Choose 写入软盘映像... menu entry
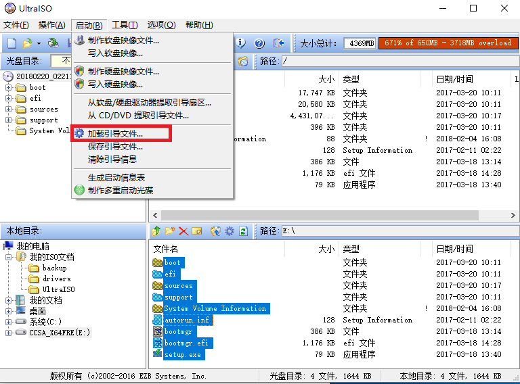The height and width of the screenshot is (384, 520). 152,53
